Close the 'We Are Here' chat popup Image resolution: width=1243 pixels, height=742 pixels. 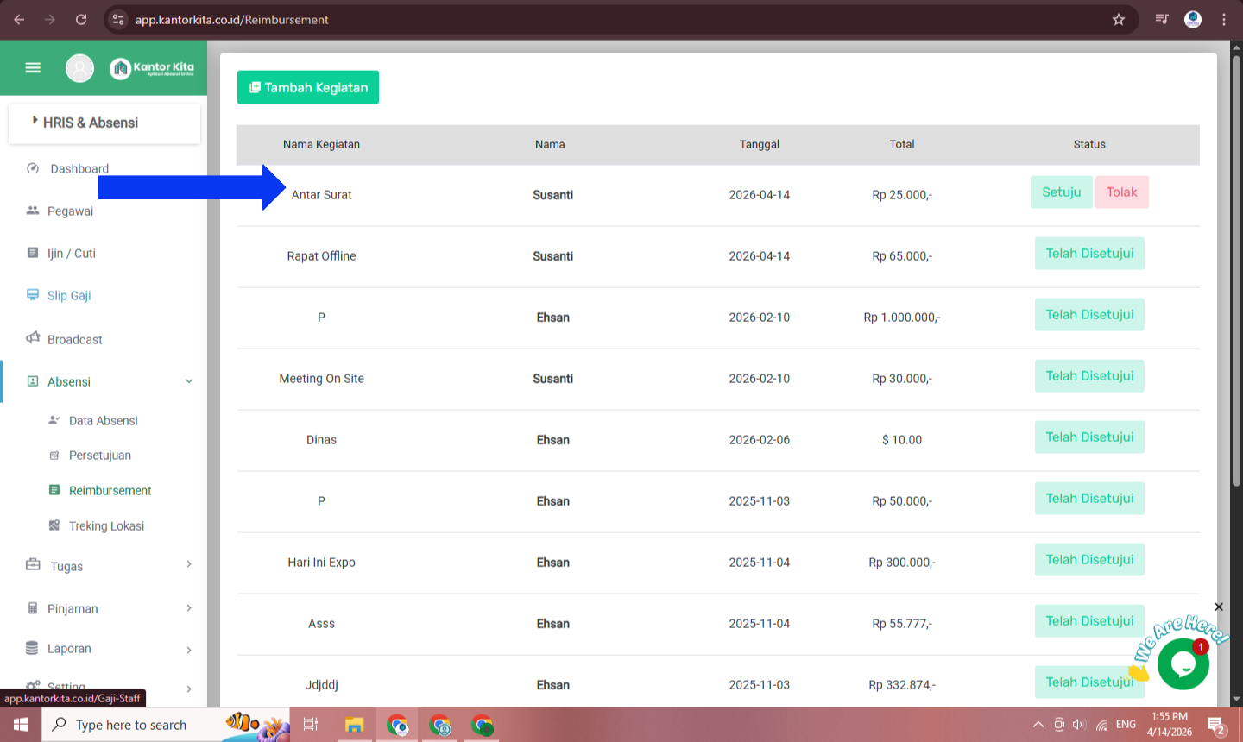click(1219, 607)
